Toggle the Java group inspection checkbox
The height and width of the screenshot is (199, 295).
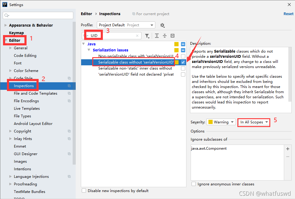(183, 44)
